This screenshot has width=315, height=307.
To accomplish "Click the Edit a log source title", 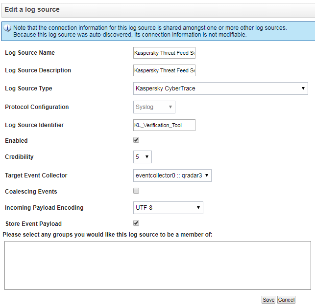I will pos(32,10).
